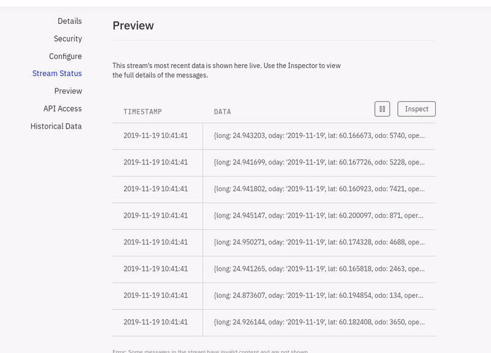This screenshot has height=353, width=491.
Task: Click the TIMESTAMP column header
Action: [142, 112]
